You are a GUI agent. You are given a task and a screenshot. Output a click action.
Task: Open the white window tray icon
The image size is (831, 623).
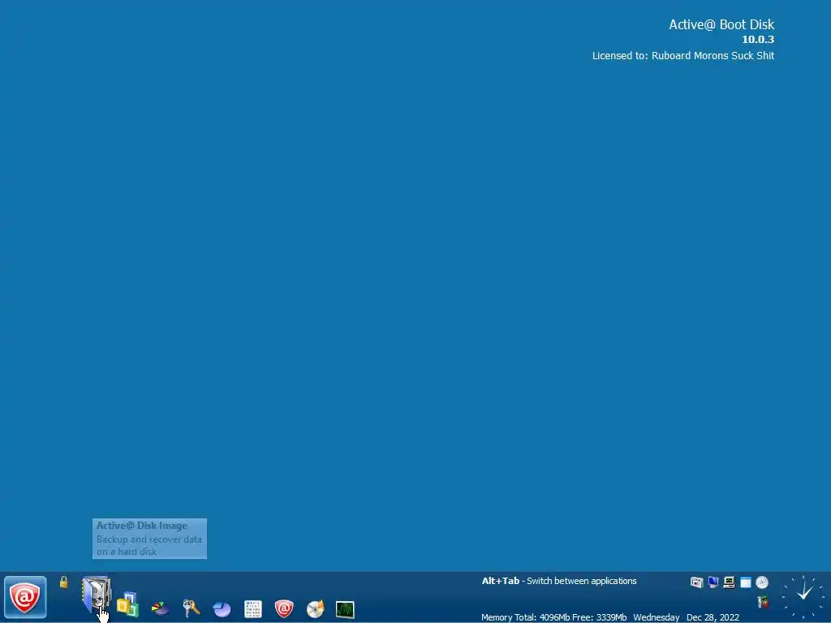(x=746, y=582)
